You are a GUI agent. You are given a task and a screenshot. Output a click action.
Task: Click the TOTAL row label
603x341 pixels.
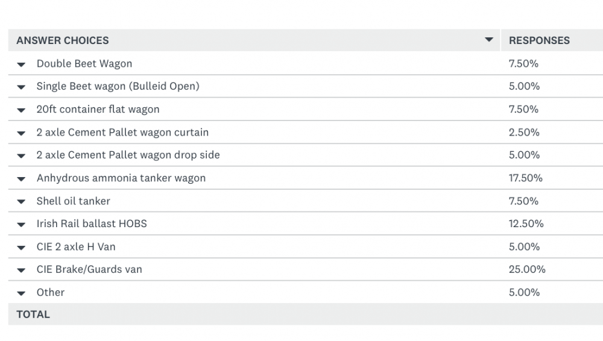[33, 314]
